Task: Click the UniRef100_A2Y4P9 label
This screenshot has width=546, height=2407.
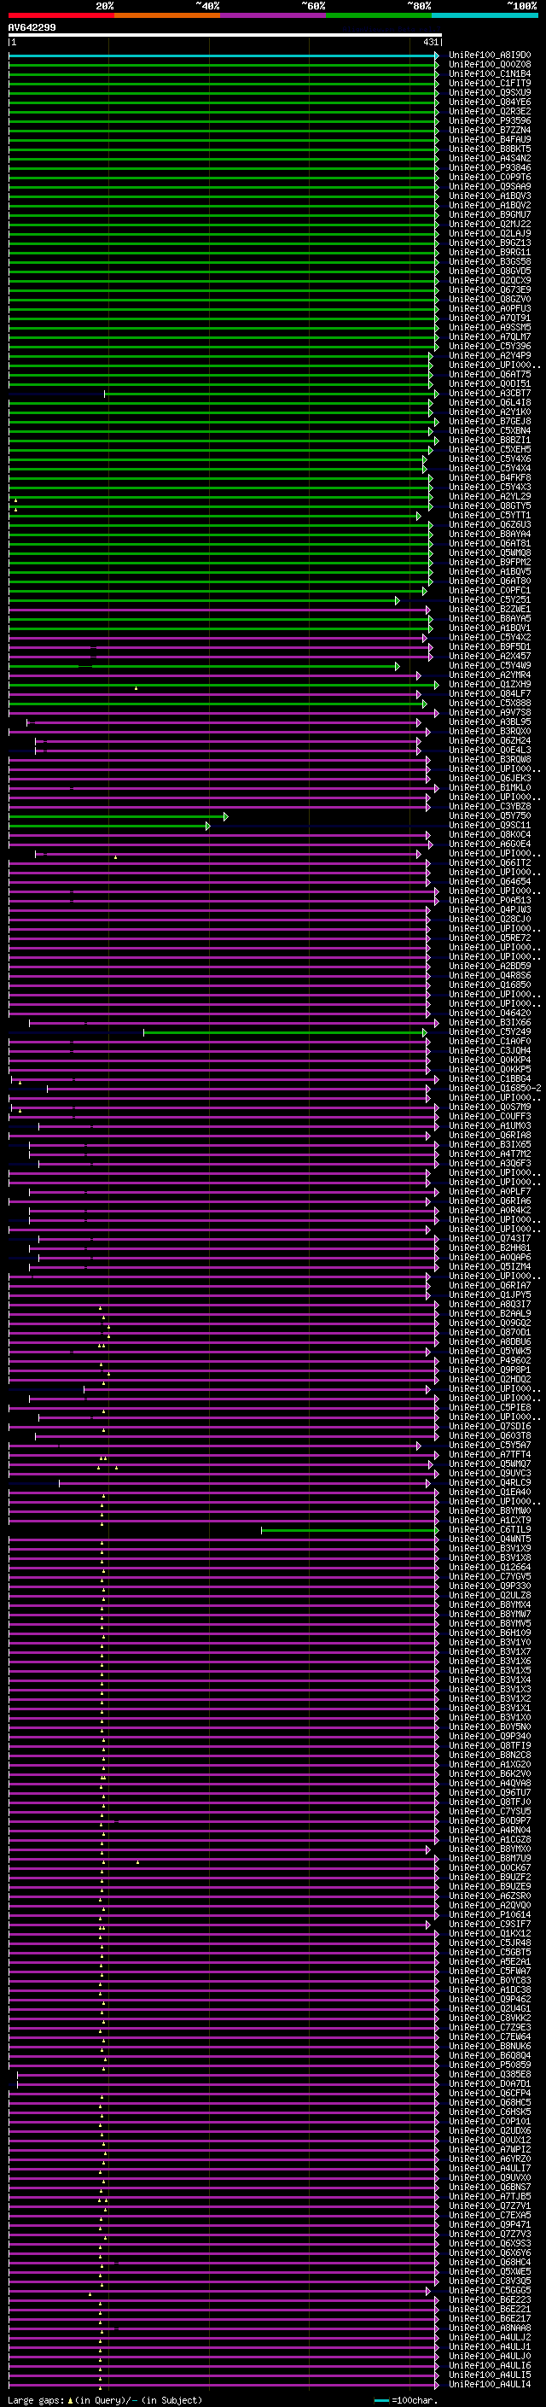Action: coord(490,356)
